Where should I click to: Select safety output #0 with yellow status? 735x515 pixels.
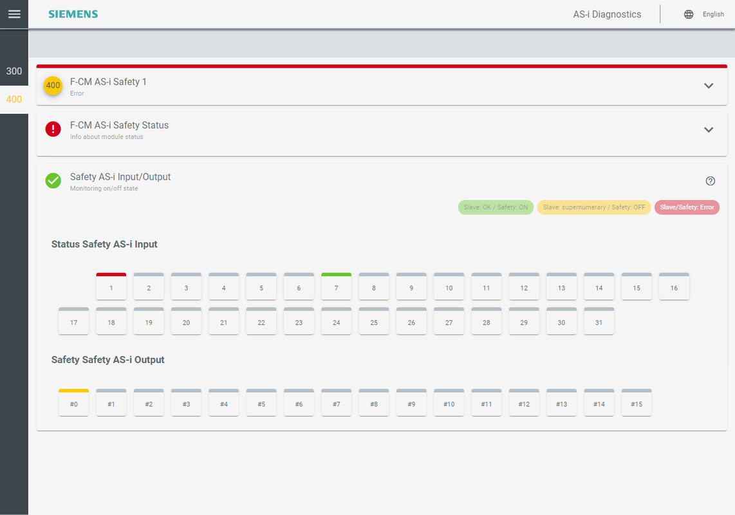(73, 402)
